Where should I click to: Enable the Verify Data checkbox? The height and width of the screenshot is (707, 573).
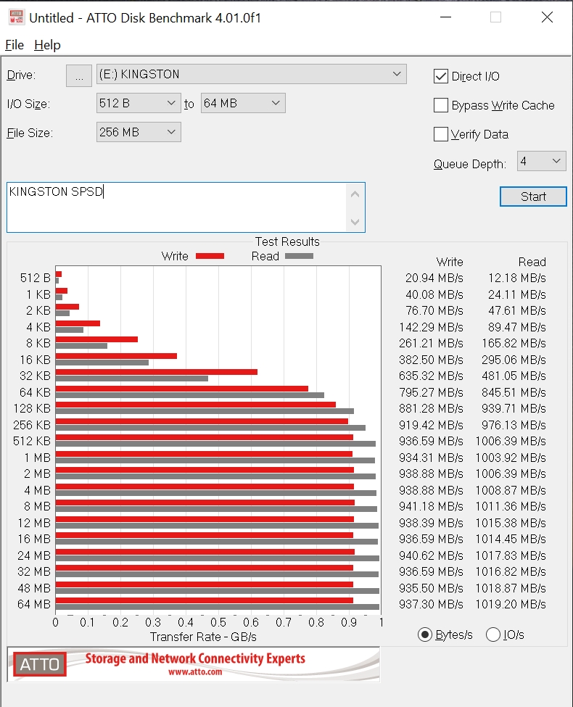(x=441, y=134)
